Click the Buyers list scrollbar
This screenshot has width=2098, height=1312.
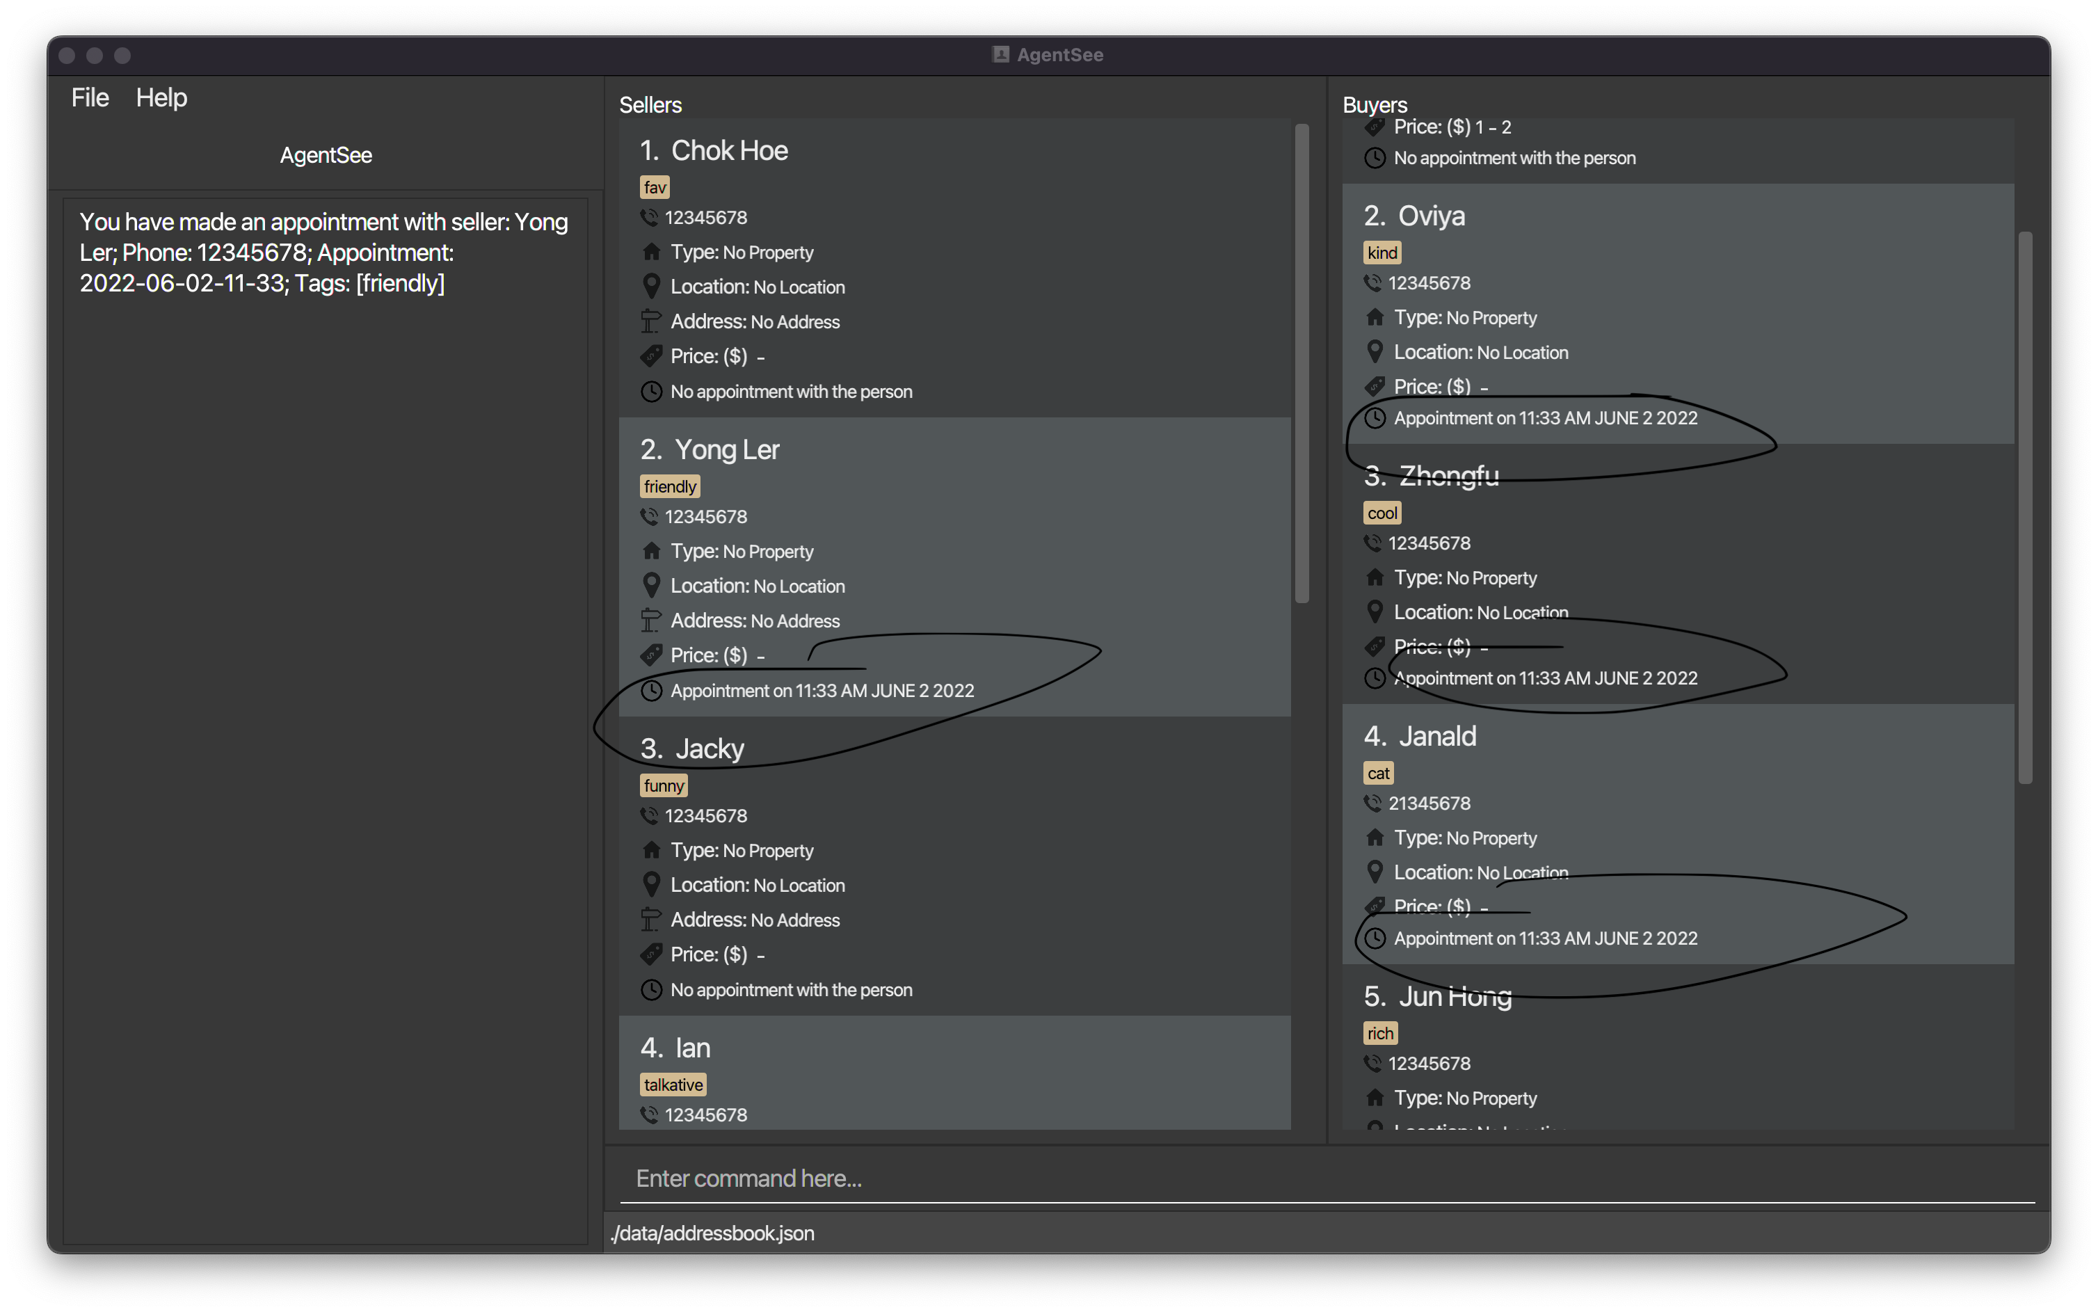coord(2025,508)
